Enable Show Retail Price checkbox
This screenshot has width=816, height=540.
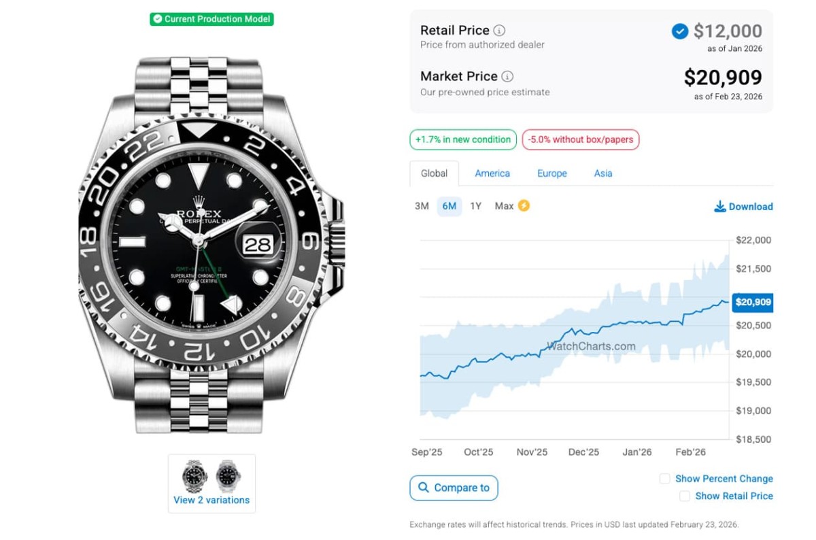click(685, 496)
